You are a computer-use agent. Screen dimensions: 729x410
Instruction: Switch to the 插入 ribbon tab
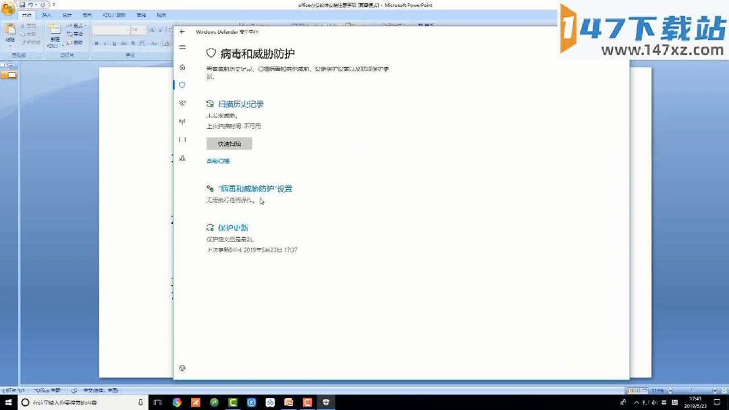(47, 15)
